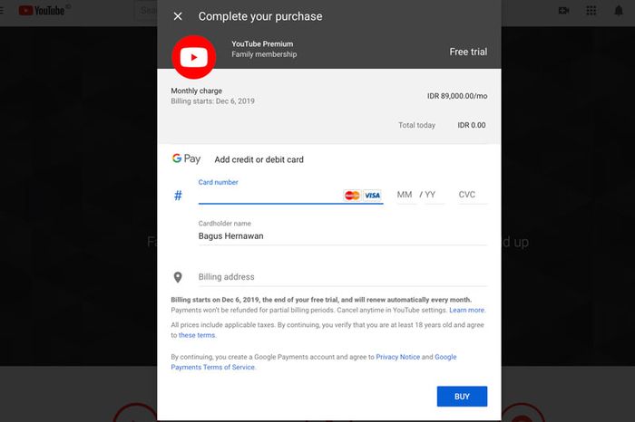The width and height of the screenshot is (635, 422).
Task: Click the Family membership subtitle
Action: pyautogui.click(x=264, y=54)
